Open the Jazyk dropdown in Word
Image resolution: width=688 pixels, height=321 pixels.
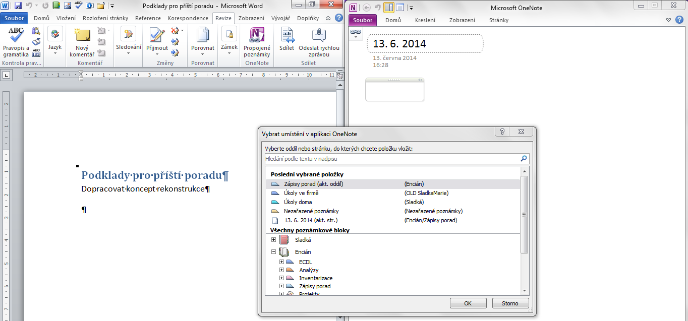(55, 42)
